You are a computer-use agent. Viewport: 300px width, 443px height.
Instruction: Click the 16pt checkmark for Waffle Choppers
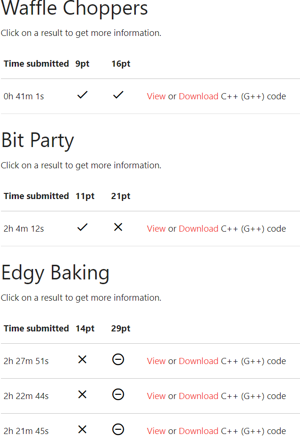point(118,95)
